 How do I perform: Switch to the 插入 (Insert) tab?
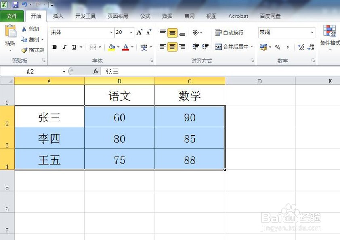pyautogui.click(x=58, y=16)
